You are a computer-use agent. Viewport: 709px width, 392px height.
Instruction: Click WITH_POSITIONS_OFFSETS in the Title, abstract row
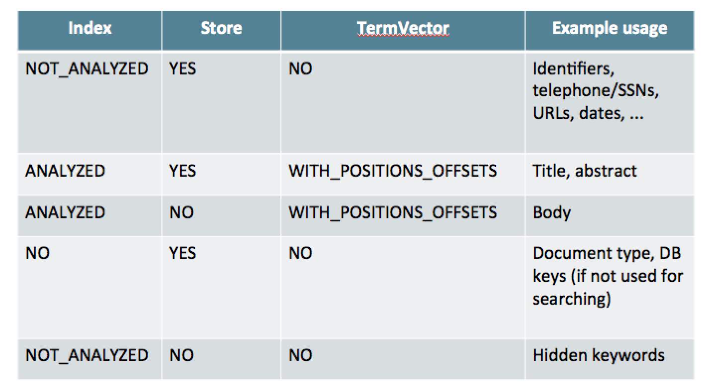click(393, 171)
